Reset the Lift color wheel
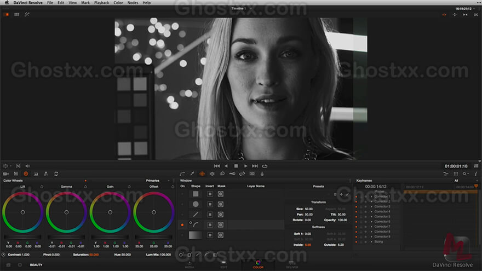The height and width of the screenshot is (271, 482). 42,187
